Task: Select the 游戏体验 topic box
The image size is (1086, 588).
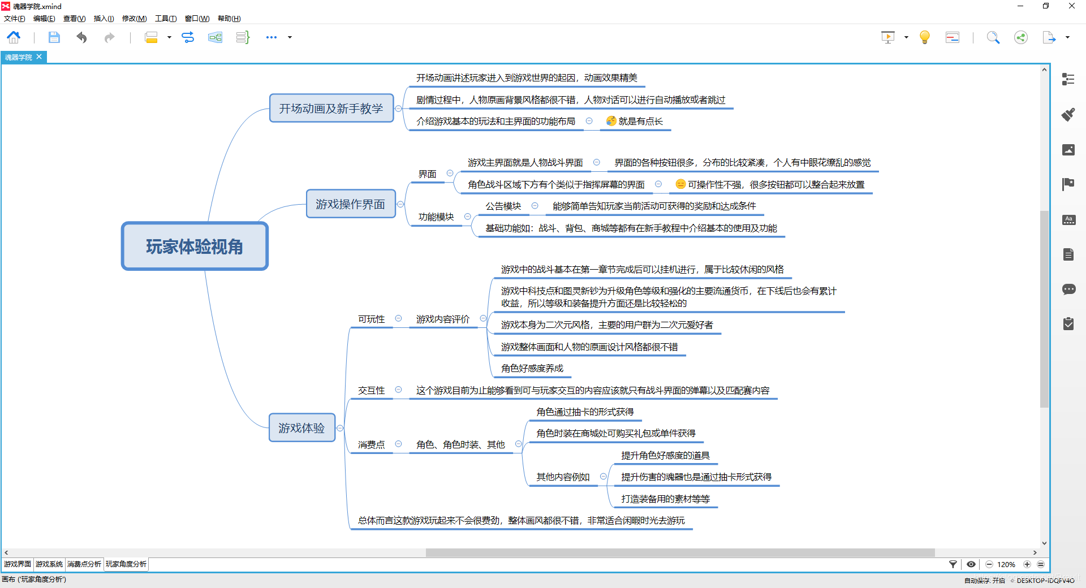Action: pos(301,427)
